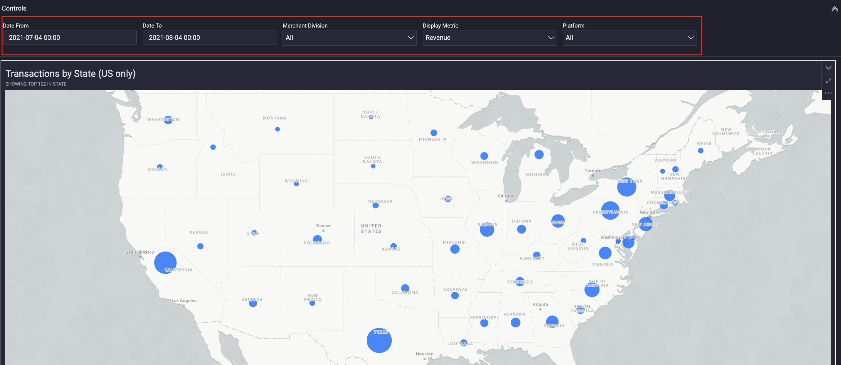Select the Kentucky bubble on the map
This screenshot has width=841, height=365.
click(x=536, y=255)
